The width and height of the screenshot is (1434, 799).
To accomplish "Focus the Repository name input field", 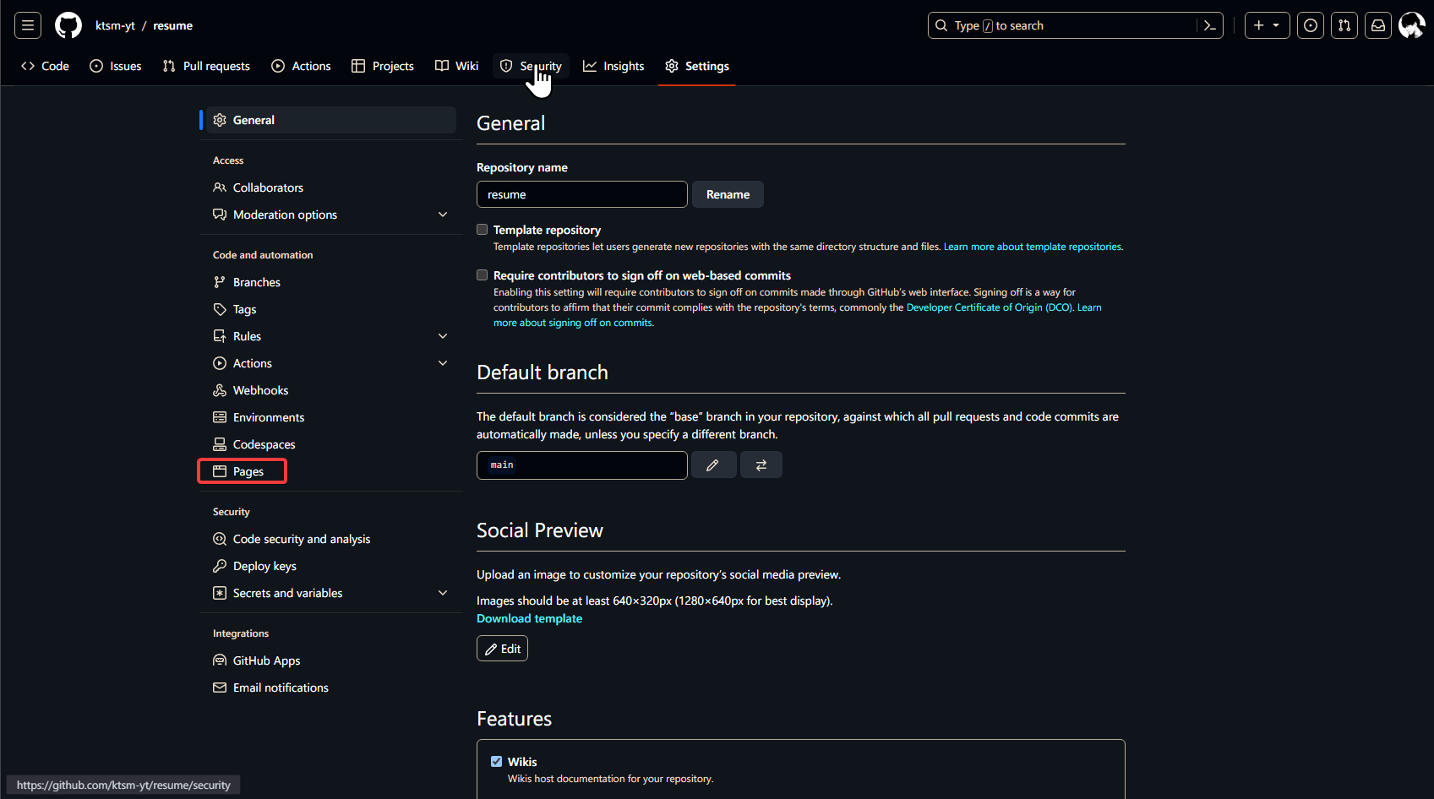I will pos(582,194).
